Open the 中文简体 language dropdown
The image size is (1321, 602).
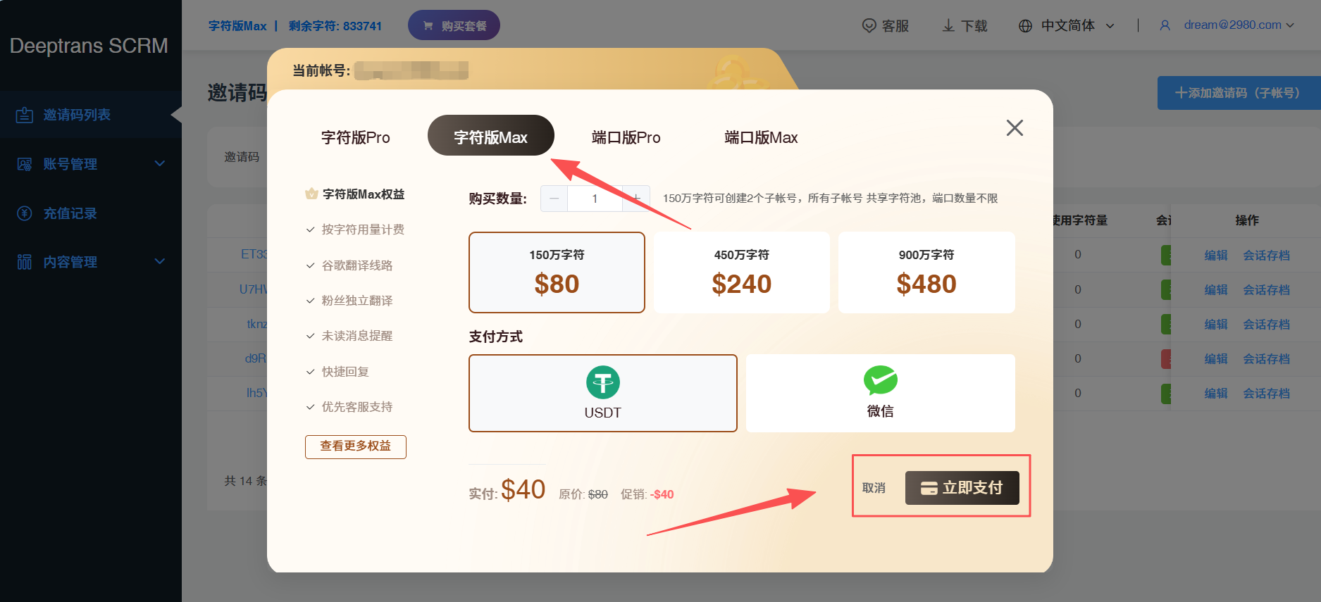click(1068, 26)
